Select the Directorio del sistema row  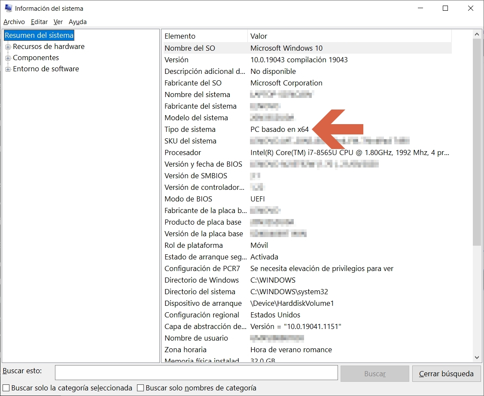click(307, 292)
